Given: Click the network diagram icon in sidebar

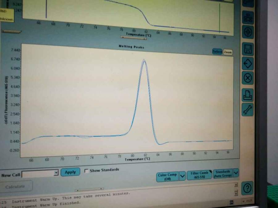Looking at the screenshot, I should click(248, 18).
